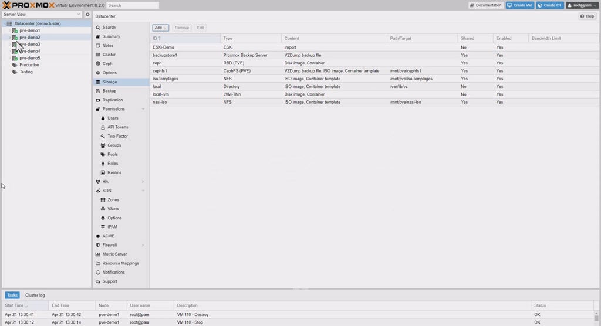Click the Roles figure icon
Screen dimensions: 601x326
tap(103, 164)
